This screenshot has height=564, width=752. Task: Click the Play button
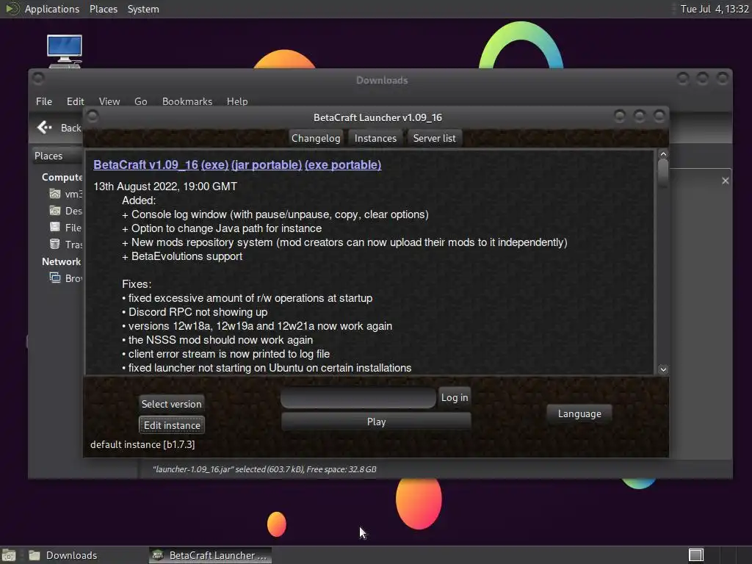(377, 422)
